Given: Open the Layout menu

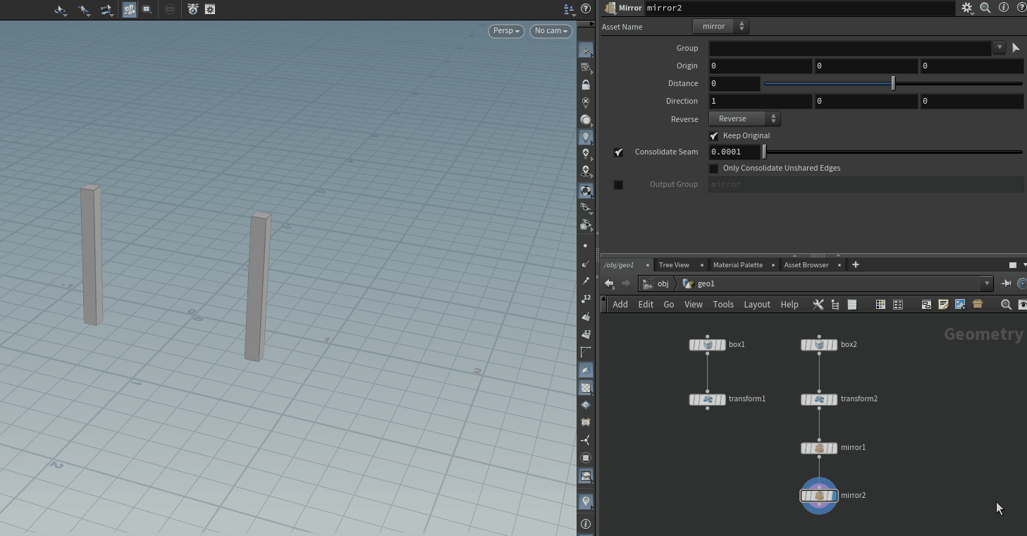Looking at the screenshot, I should pos(756,305).
